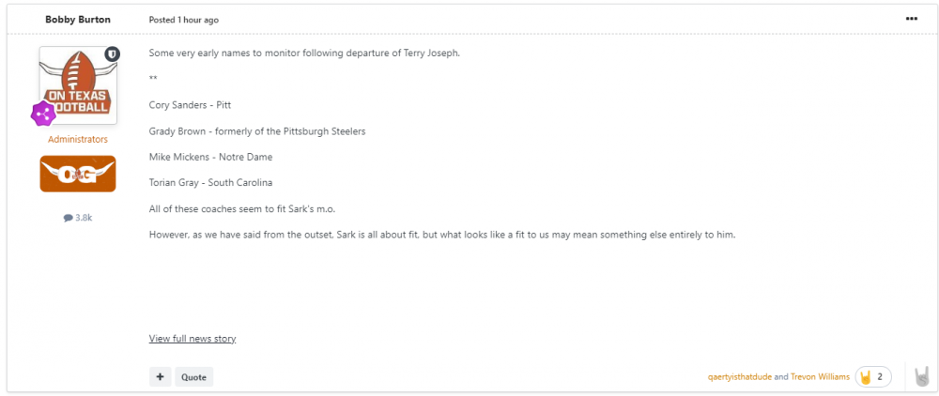The width and height of the screenshot is (939, 396).
Task: Click the Mike Mickens - Notre Dame line
Action: (x=210, y=157)
